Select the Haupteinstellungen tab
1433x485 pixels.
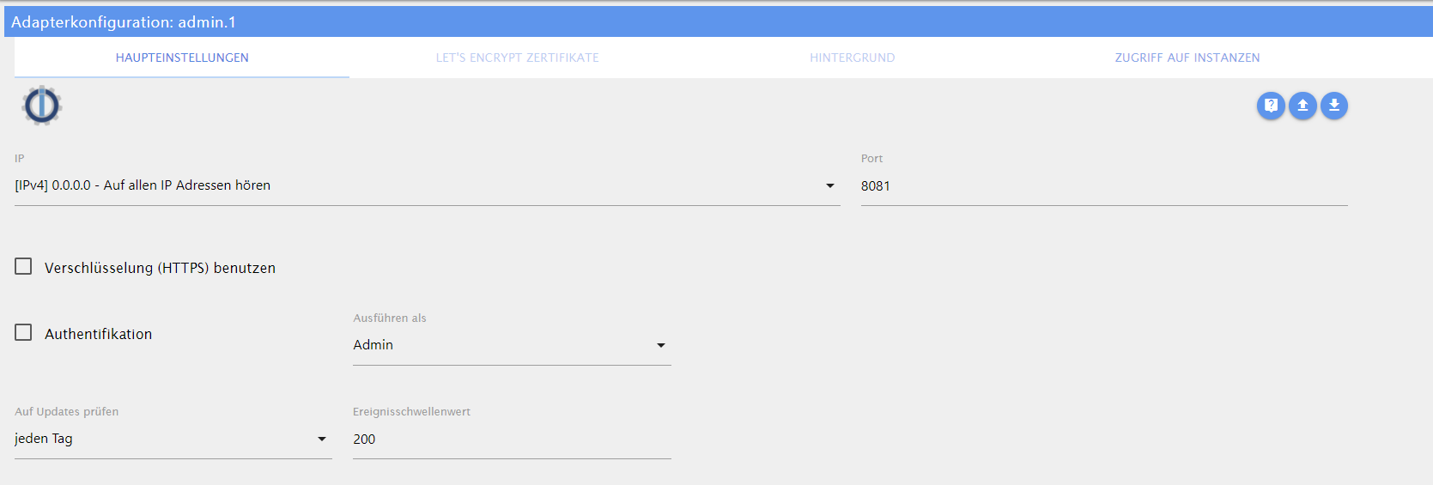(182, 58)
